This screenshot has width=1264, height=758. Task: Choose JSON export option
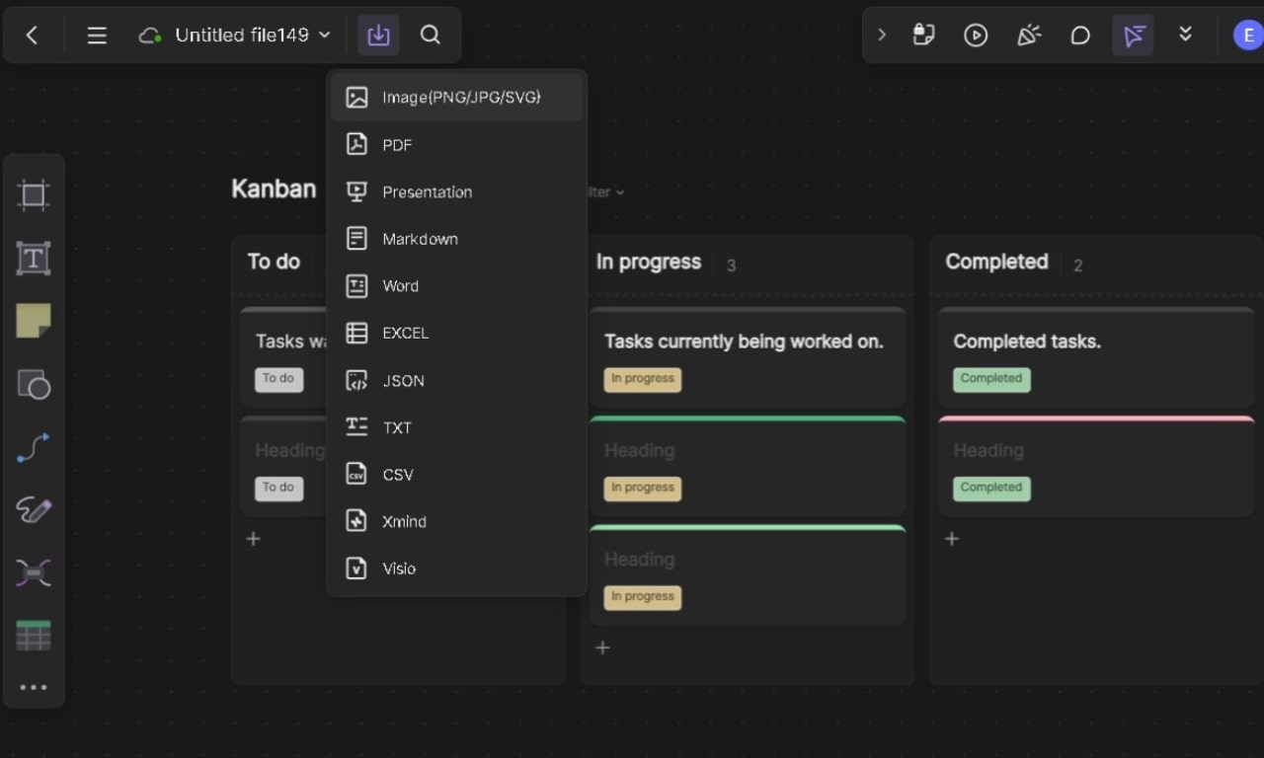[456, 380]
